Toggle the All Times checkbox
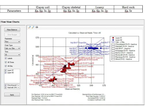The image size is (145, 107). (x=6, y=62)
